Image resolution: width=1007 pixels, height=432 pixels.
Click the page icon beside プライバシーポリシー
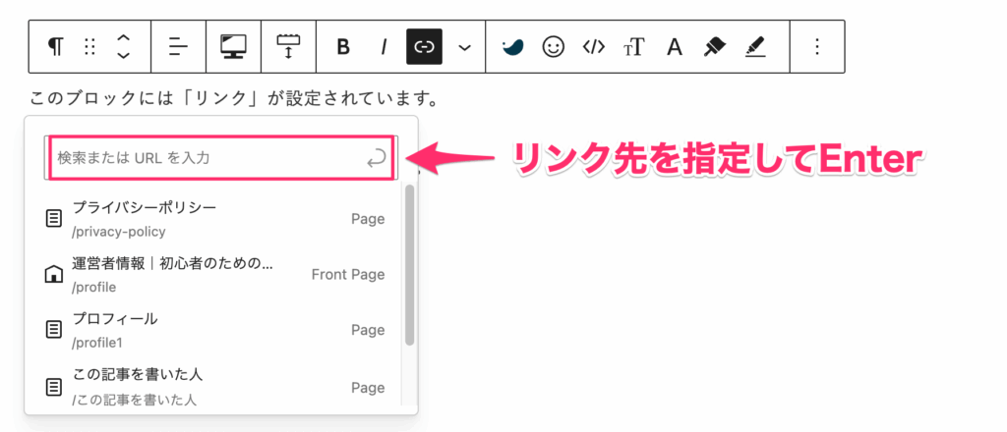(55, 219)
